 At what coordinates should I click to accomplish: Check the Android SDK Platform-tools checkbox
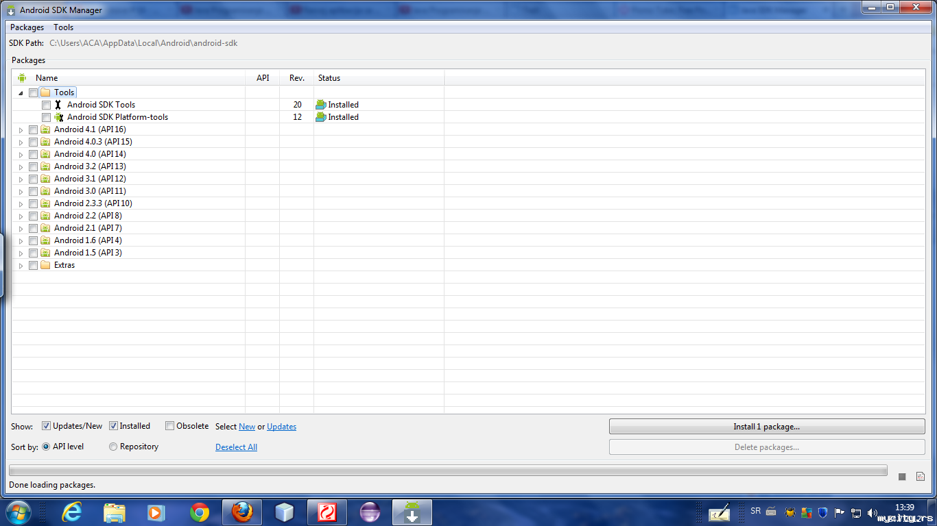[x=46, y=118]
